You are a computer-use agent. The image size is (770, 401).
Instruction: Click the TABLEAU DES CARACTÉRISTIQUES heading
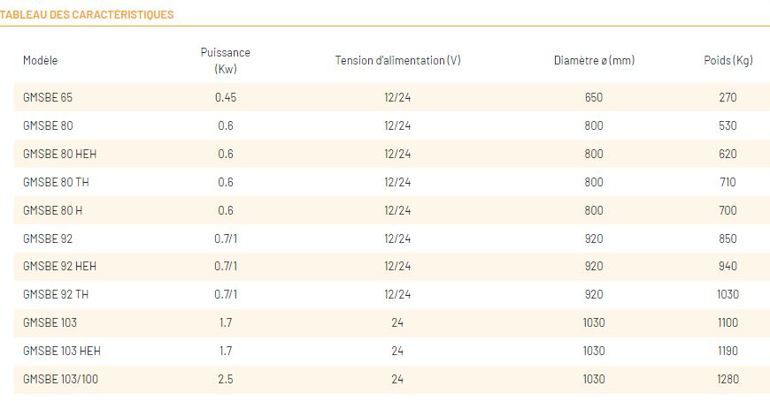(87, 15)
